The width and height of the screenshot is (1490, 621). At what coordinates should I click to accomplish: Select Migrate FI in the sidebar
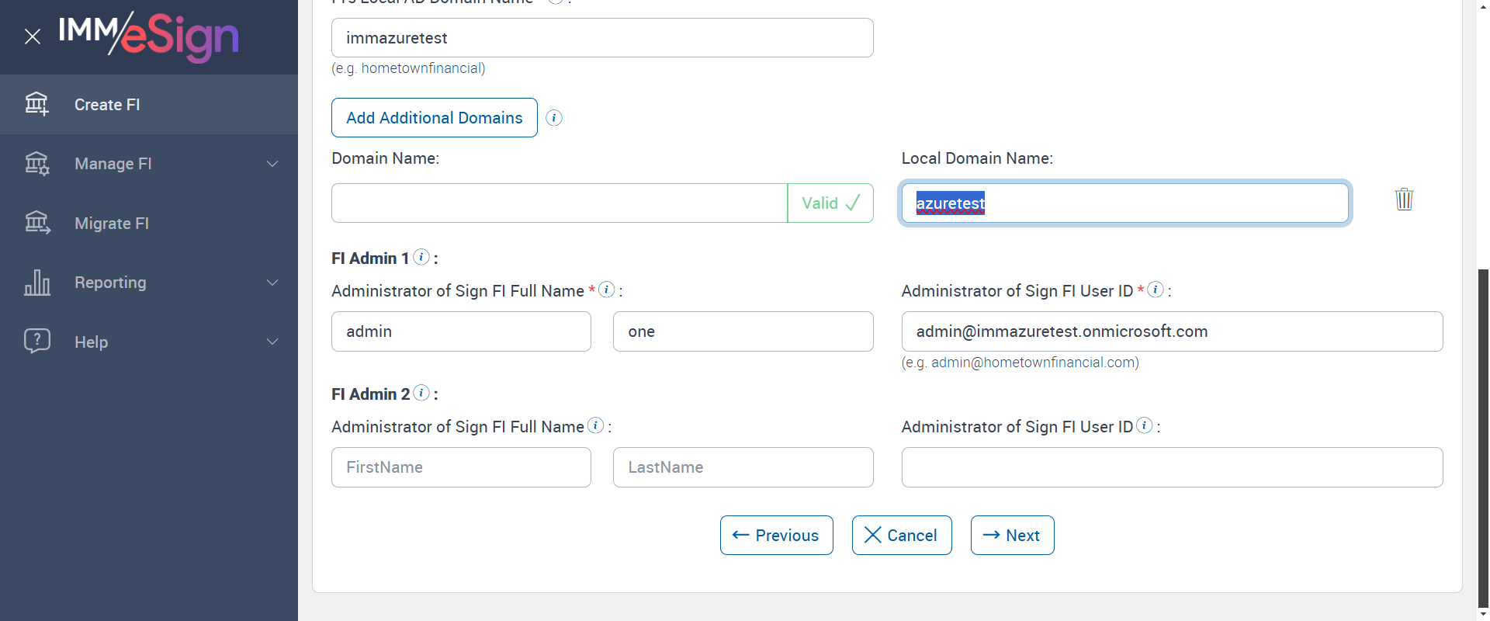click(112, 224)
